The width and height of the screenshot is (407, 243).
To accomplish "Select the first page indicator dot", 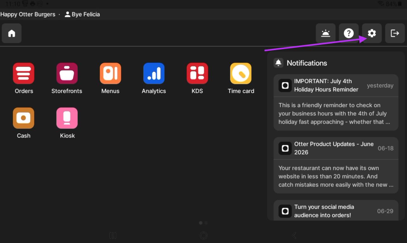I will pos(201,223).
